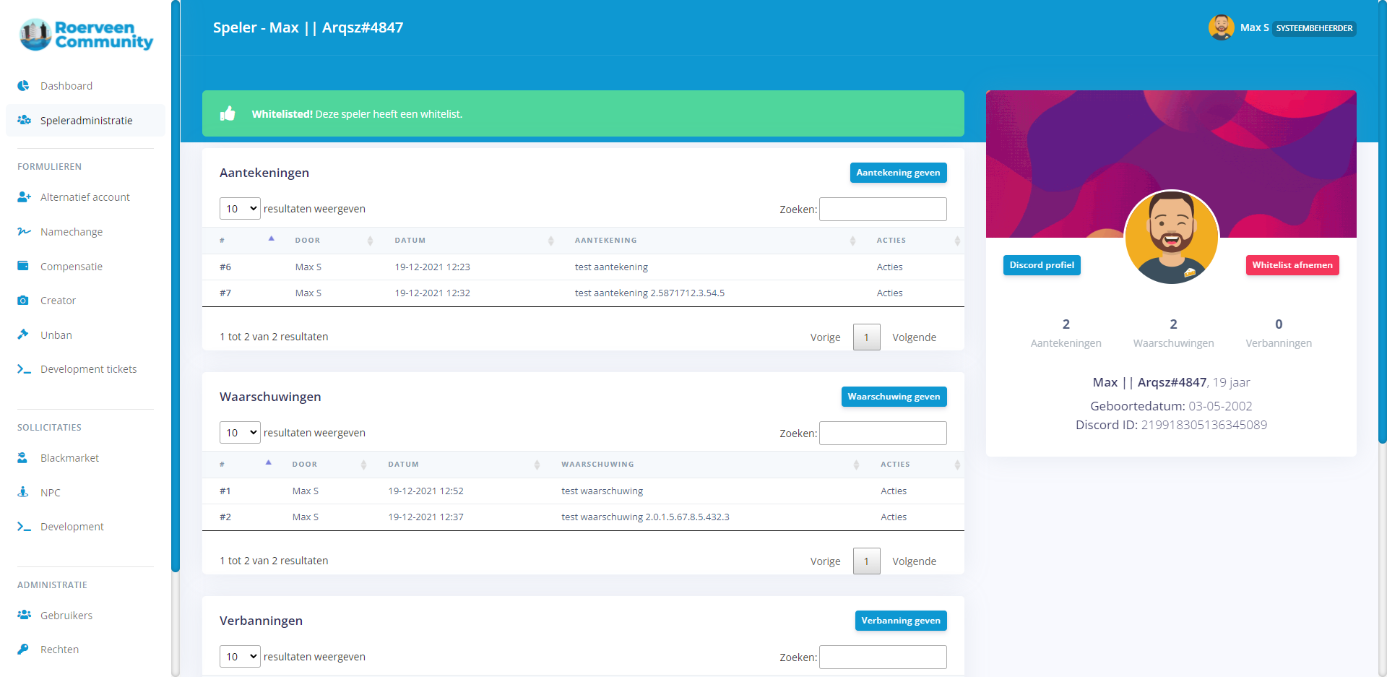The width and height of the screenshot is (1387, 677).
Task: Click the Zoeken field in Waarschuwingen
Action: [x=883, y=434]
